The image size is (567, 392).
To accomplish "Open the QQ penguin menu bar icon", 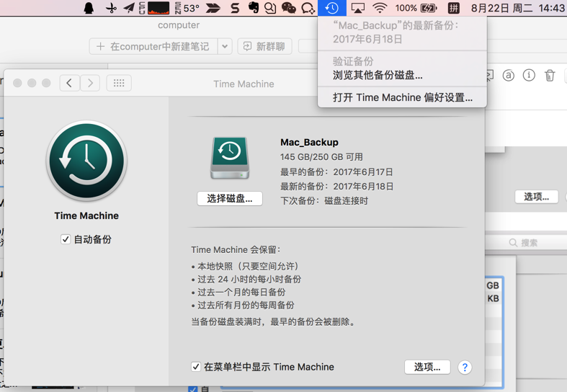I will pyautogui.click(x=89, y=8).
